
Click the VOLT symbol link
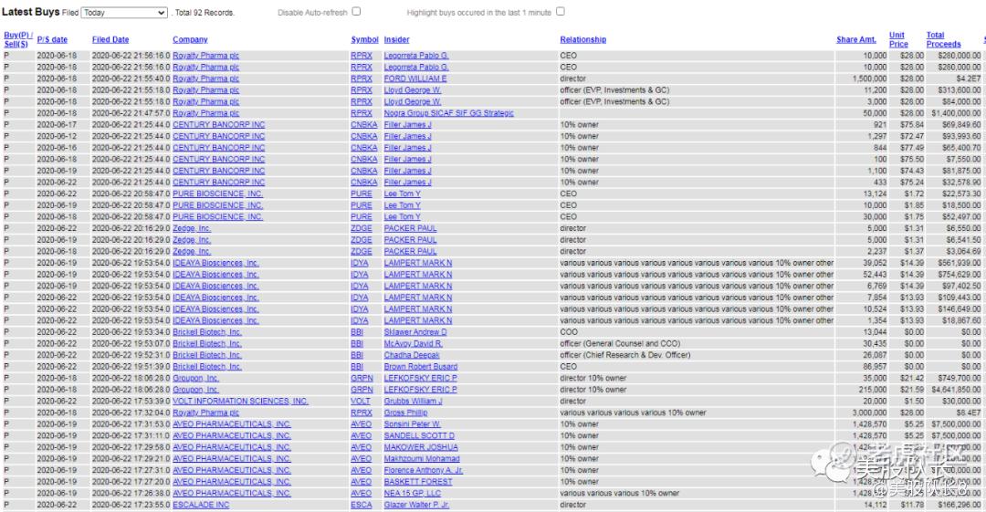point(361,402)
